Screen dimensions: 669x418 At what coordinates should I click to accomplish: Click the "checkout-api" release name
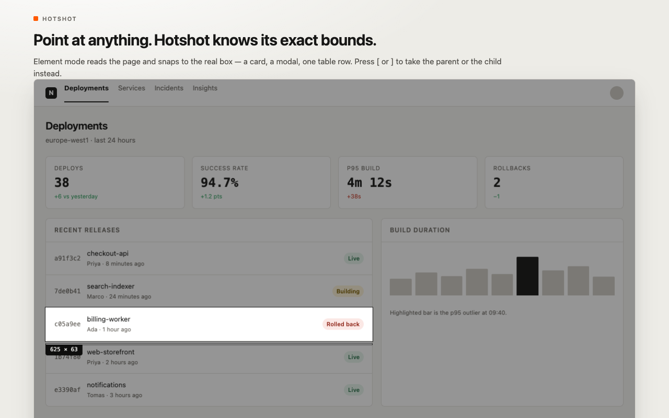[108, 254]
